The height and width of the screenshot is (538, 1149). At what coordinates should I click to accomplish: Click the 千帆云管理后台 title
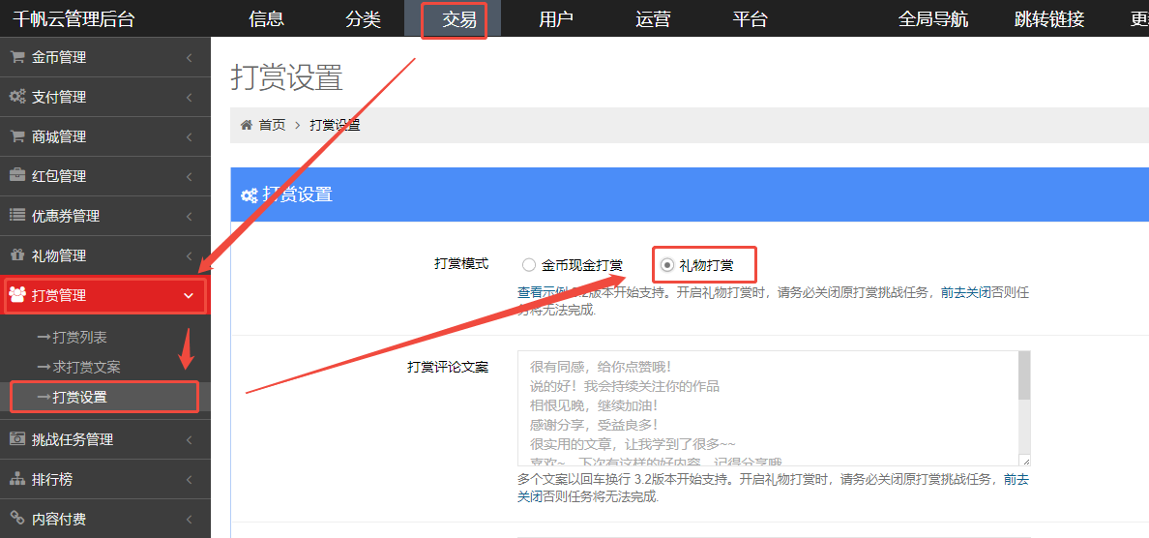pos(74,19)
